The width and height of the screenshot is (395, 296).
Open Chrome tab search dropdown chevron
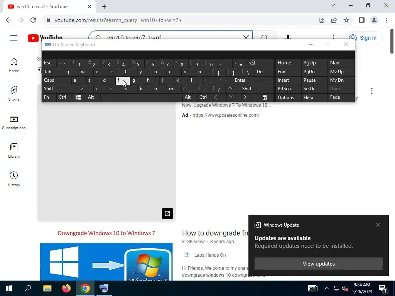click(333, 5)
